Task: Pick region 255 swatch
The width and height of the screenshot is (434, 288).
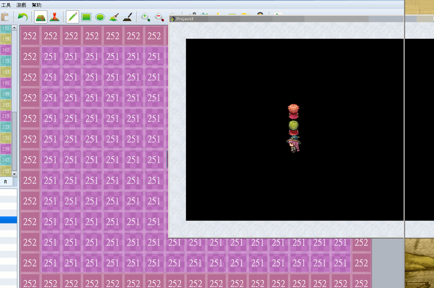Action: click(x=6, y=171)
